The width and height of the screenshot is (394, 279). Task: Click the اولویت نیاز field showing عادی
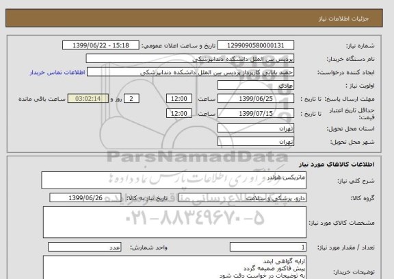click(256, 86)
